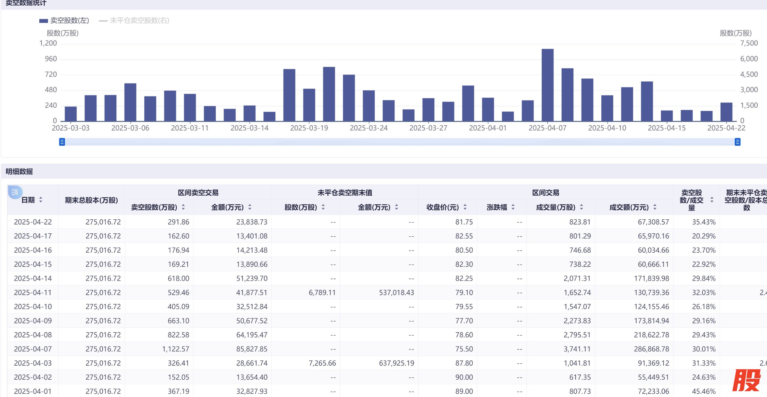Click the 明细数据 section header

[x=19, y=172]
